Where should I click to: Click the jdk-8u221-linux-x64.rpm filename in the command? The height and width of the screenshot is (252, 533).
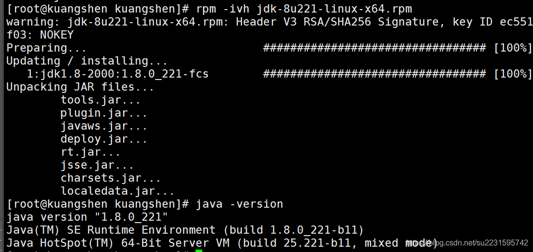332,9
